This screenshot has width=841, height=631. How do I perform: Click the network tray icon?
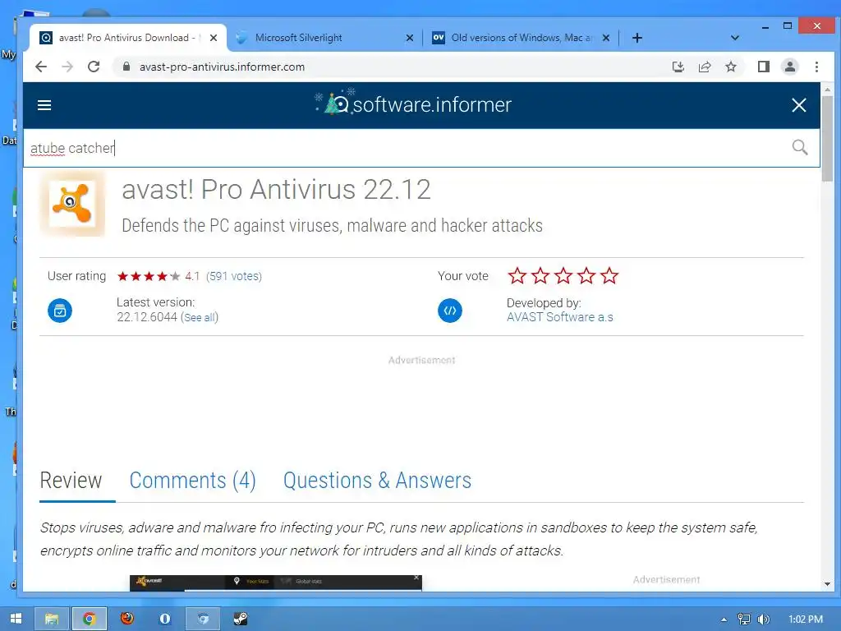744,619
